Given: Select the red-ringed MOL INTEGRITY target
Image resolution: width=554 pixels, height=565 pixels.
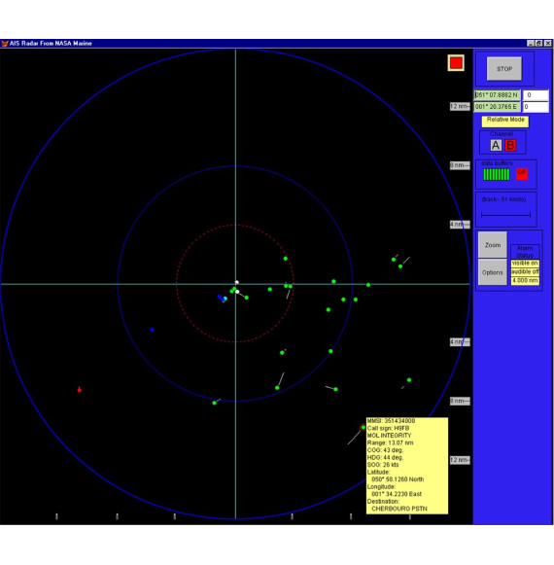Looking at the screenshot, I should [363, 427].
